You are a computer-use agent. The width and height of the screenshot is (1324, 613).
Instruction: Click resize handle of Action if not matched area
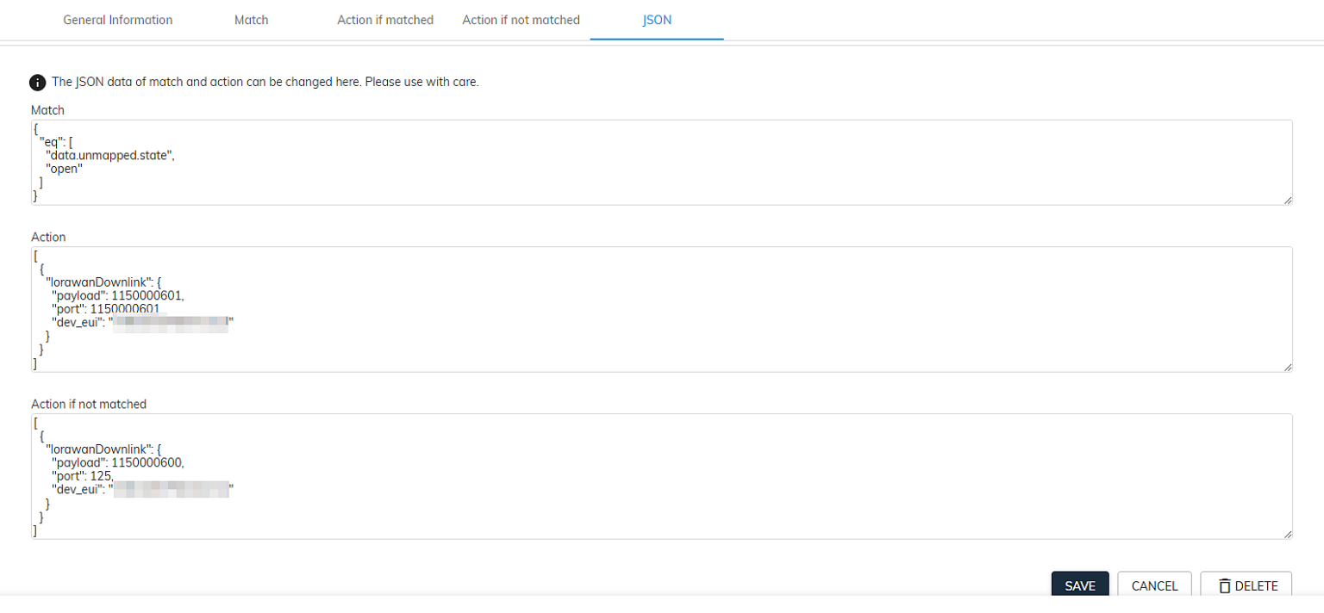[1287, 534]
